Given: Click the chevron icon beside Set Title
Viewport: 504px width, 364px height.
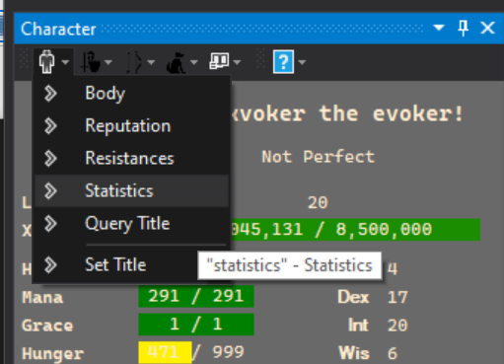Looking at the screenshot, I should click(50, 264).
